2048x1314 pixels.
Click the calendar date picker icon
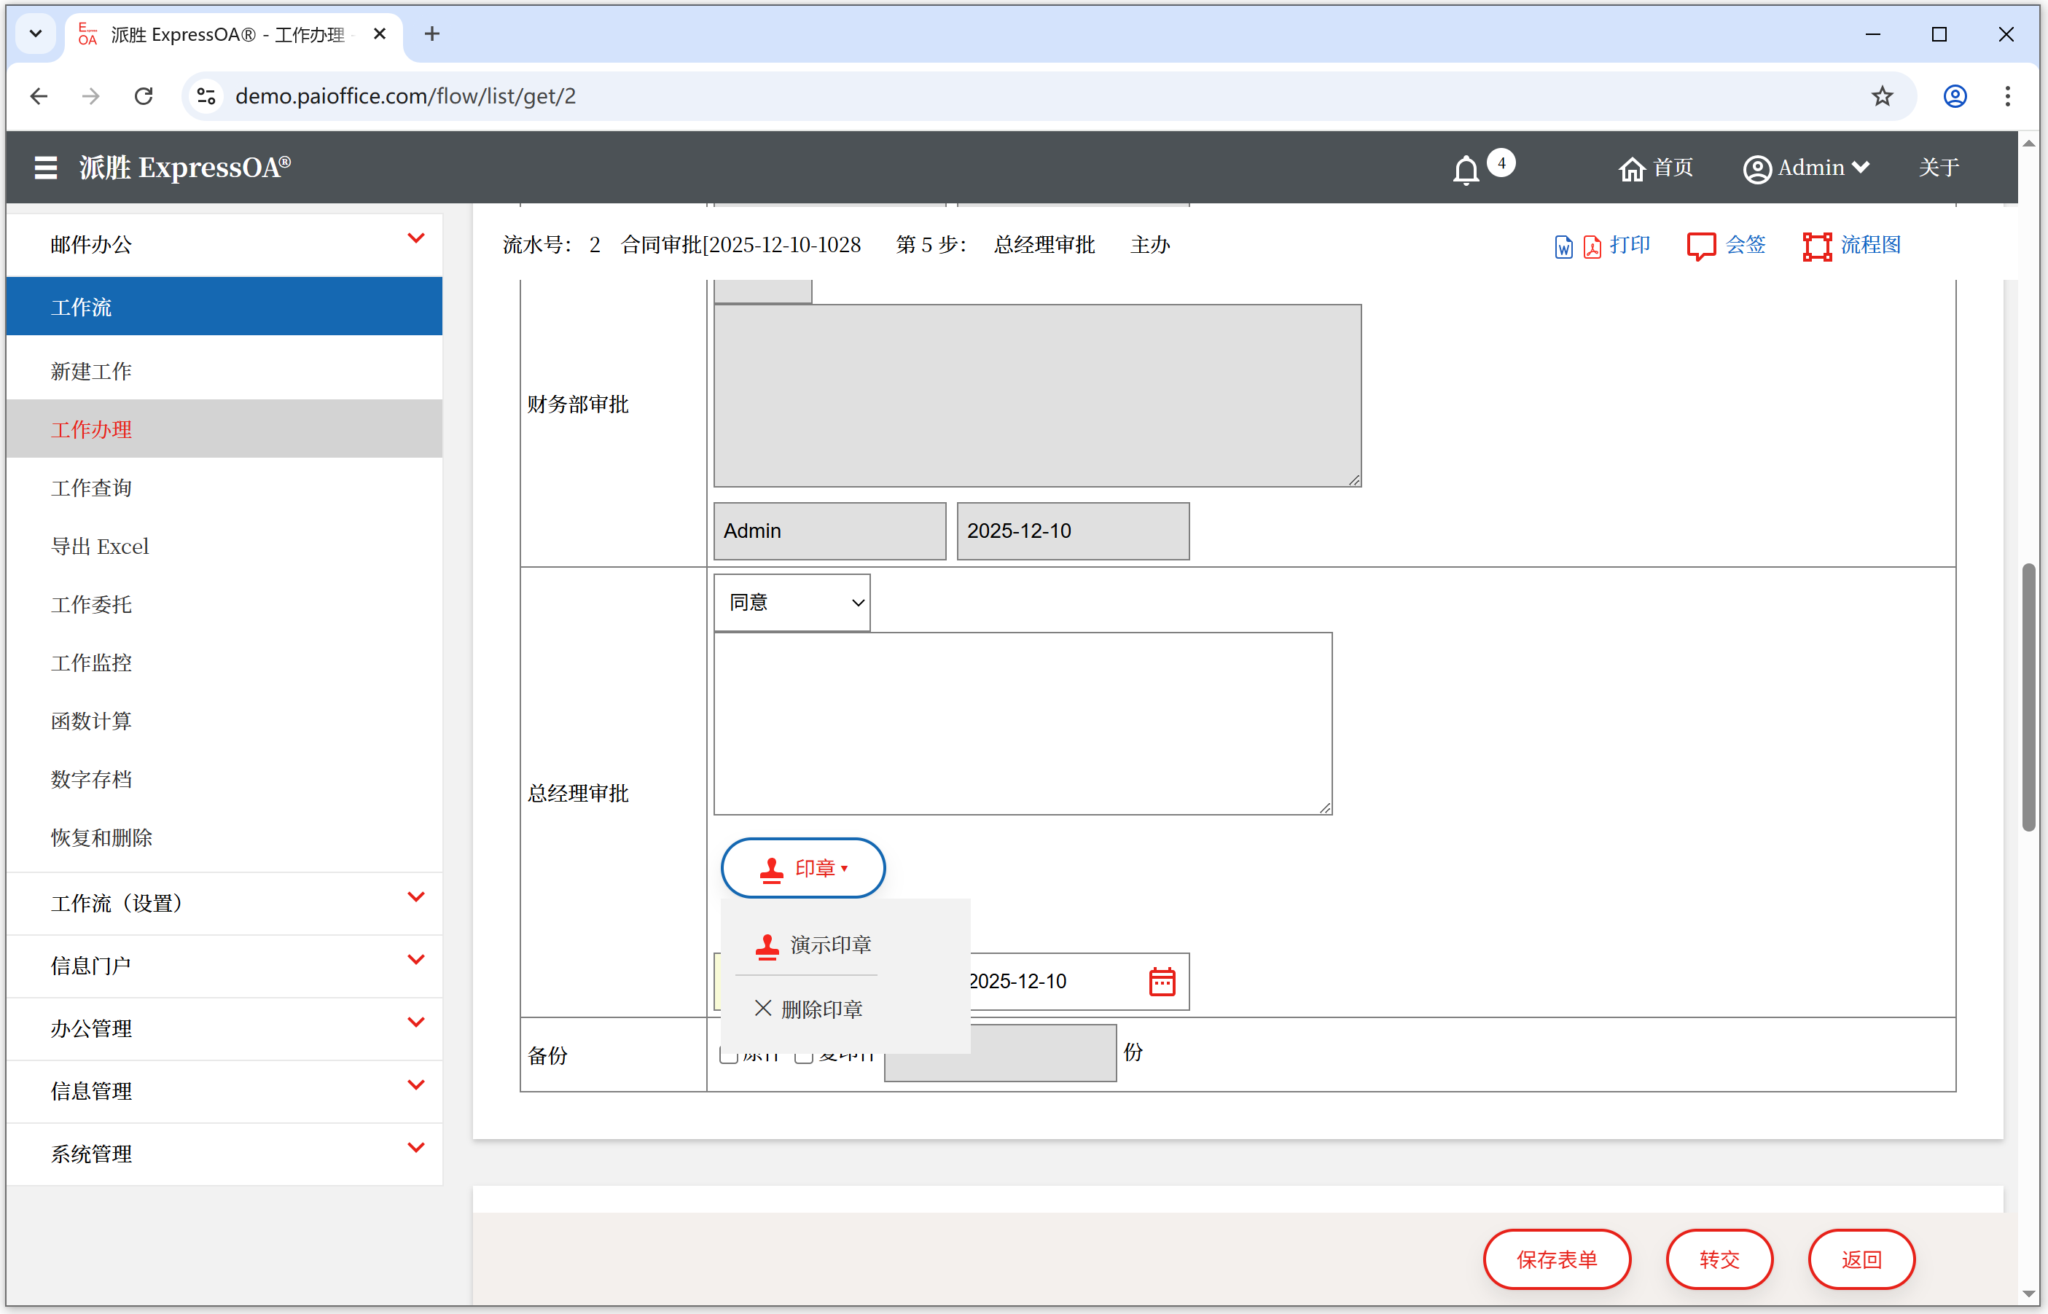1162,981
